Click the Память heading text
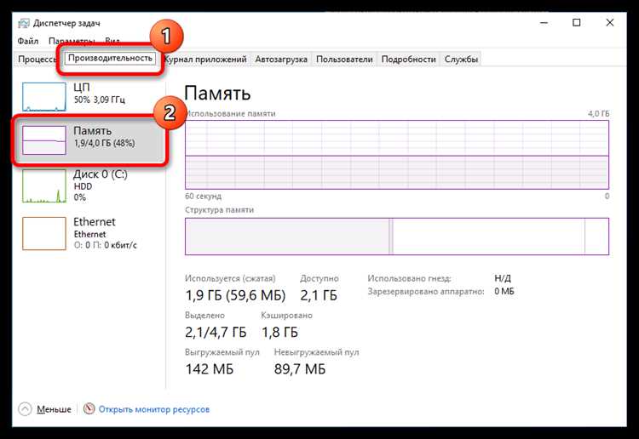This screenshot has width=639, height=439. click(217, 94)
